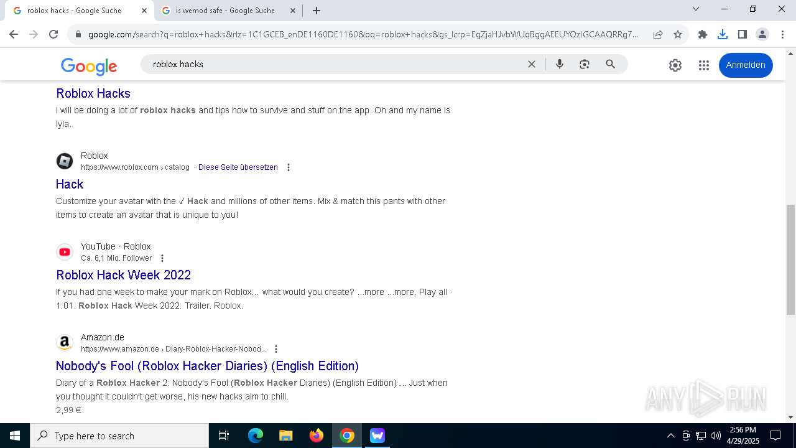Open a new browser tab
The height and width of the screenshot is (448, 796).
tap(317, 11)
